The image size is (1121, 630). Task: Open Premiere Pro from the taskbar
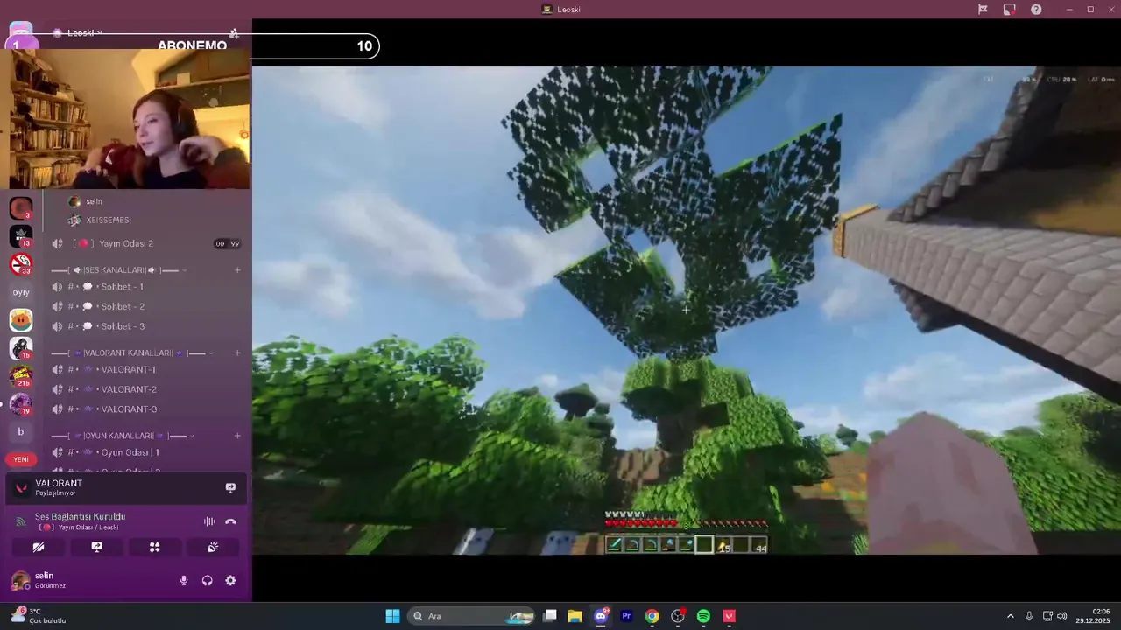626,616
